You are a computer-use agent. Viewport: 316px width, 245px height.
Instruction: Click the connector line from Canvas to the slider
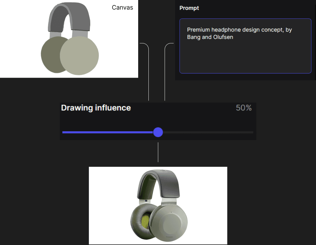coord(148,85)
